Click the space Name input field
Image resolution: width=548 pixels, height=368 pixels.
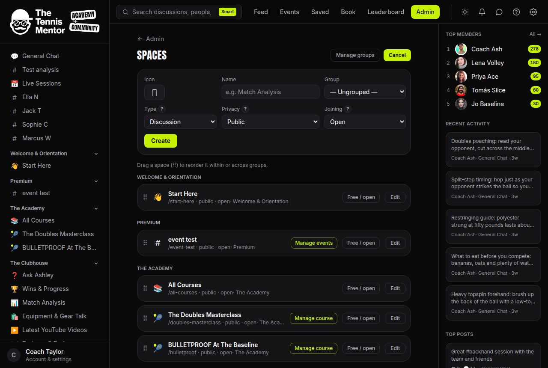point(271,92)
